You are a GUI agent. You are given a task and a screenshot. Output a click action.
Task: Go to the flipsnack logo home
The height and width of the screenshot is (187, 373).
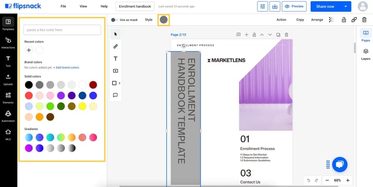(x=23, y=6)
